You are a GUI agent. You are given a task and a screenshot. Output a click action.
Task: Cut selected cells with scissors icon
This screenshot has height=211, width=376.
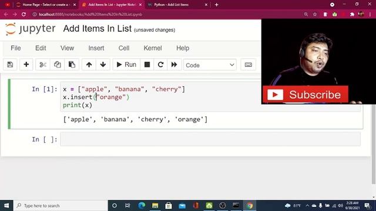tap(43, 64)
